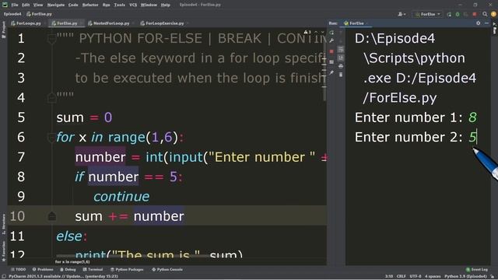Click Episode4 breadcrumb in navigation bar
Image resolution: width=498 pixels, height=280 pixels.
point(12,14)
